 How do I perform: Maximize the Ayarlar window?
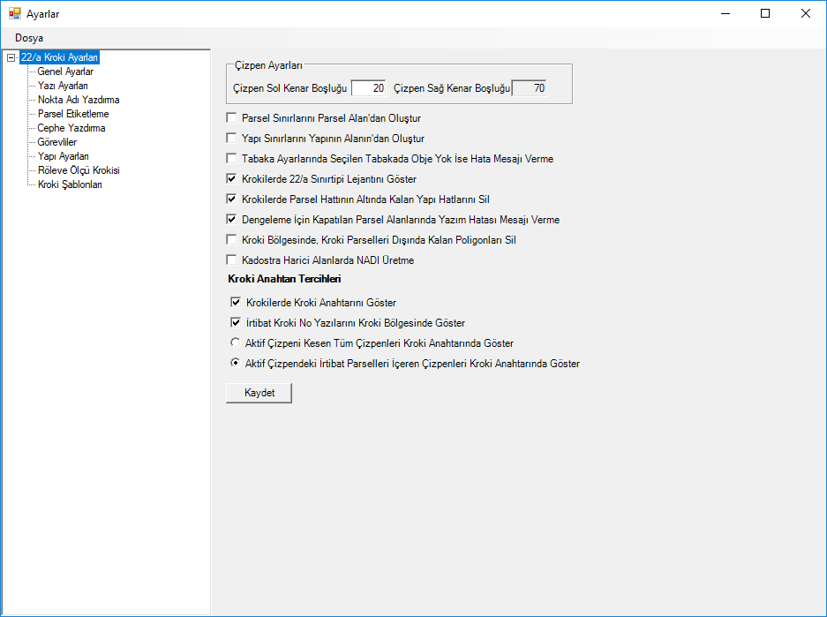coord(764,13)
